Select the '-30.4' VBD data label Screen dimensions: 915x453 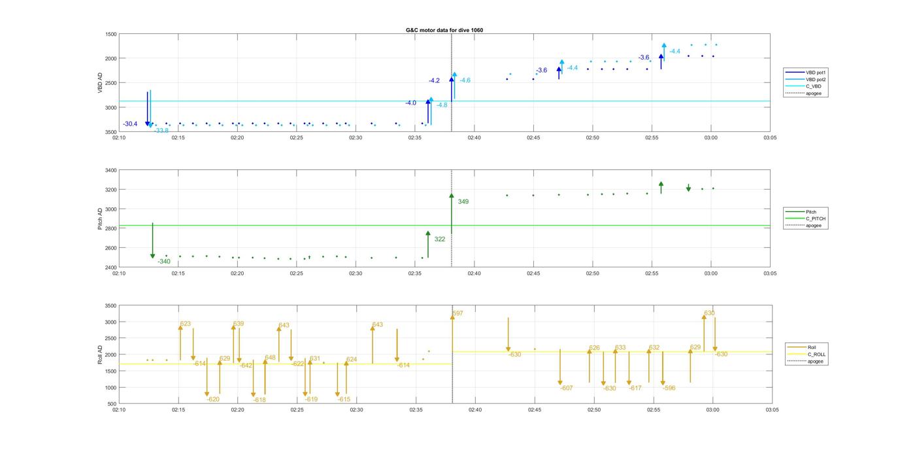click(130, 124)
